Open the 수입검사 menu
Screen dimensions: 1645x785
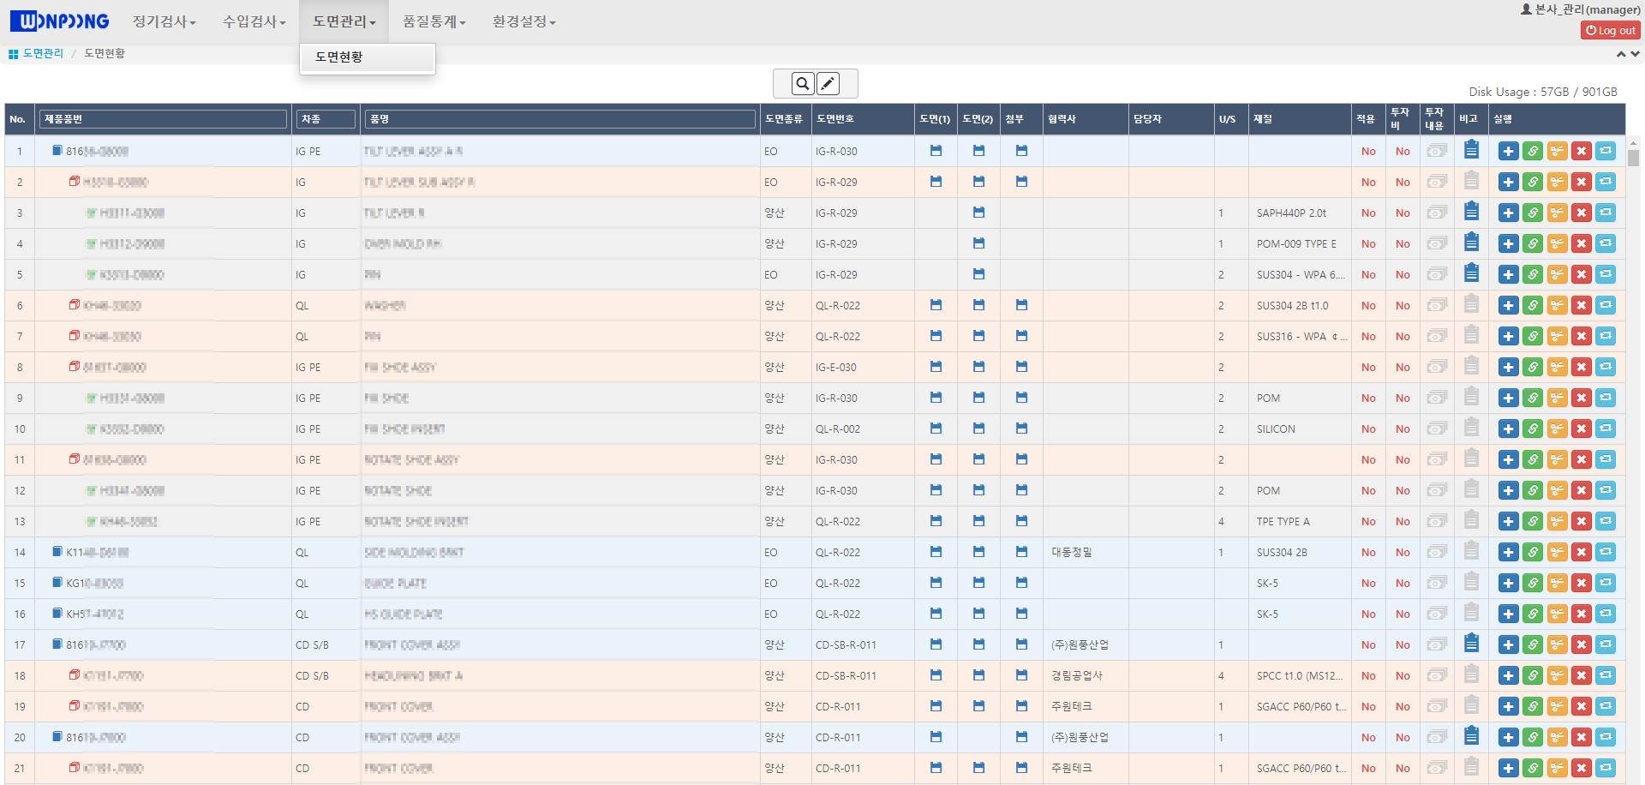(254, 21)
